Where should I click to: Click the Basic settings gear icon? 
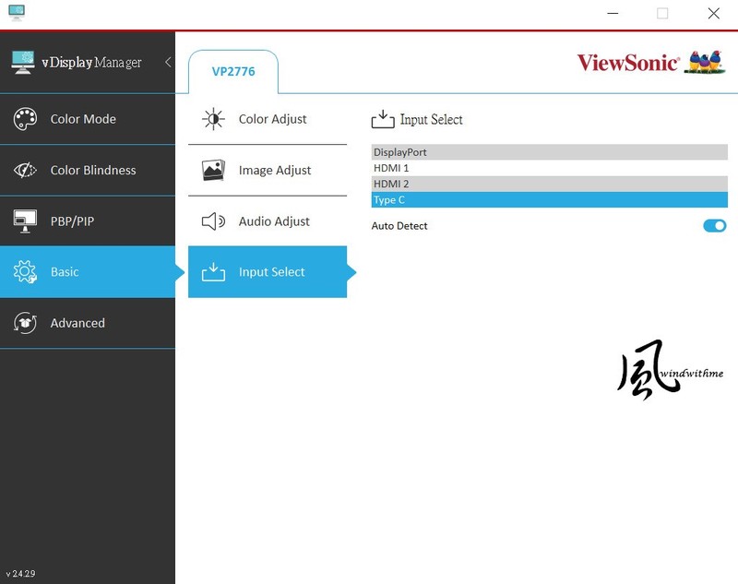click(25, 271)
